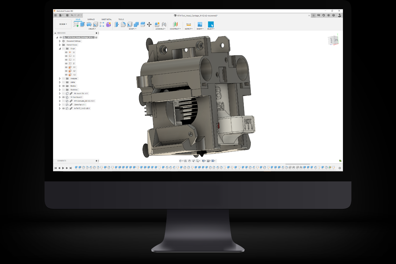Image resolution: width=396 pixels, height=264 pixels.
Task: Select the Measure tool
Action: coord(189,24)
